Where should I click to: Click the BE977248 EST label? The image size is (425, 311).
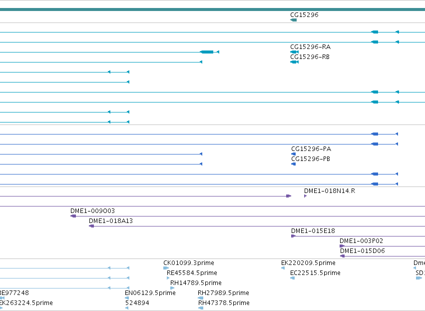(14, 293)
